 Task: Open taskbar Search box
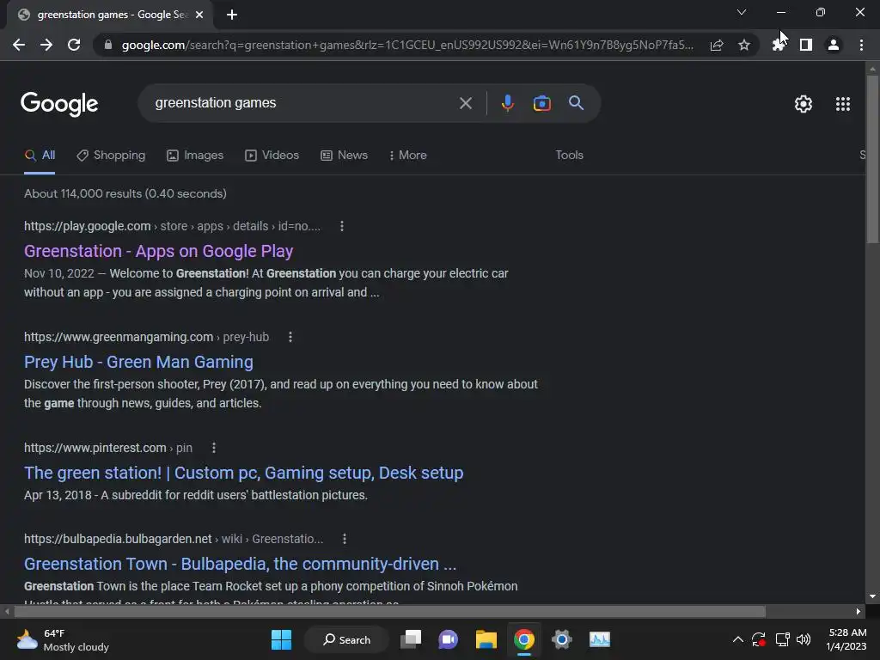pyautogui.click(x=346, y=639)
